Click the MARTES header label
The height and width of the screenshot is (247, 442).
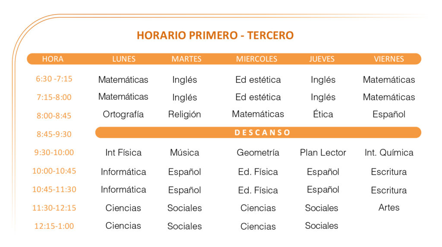point(186,59)
